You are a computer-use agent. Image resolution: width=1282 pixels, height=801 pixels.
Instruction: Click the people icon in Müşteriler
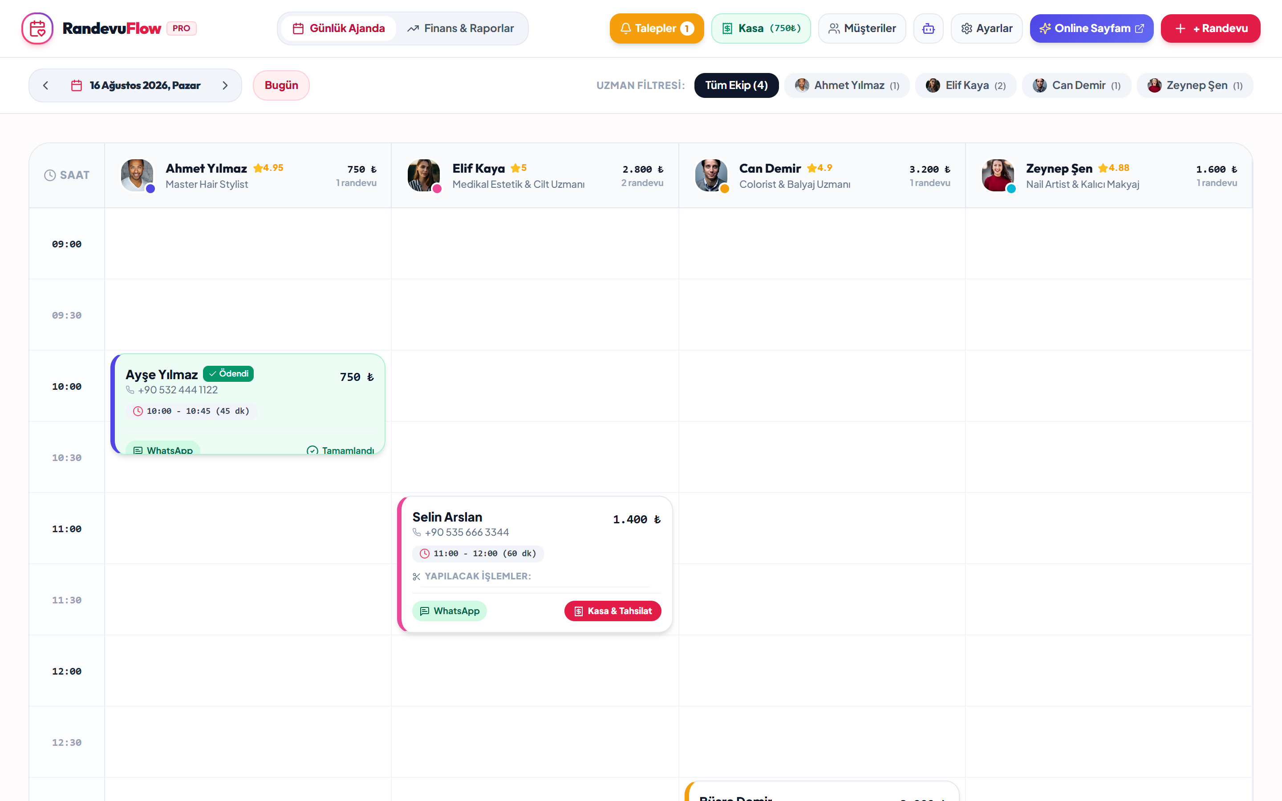(x=834, y=28)
